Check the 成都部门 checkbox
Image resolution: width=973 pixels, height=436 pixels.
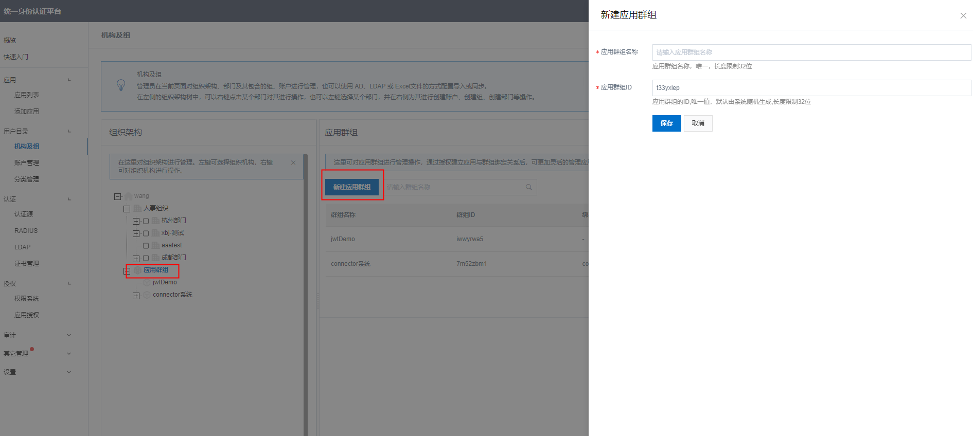click(x=146, y=258)
